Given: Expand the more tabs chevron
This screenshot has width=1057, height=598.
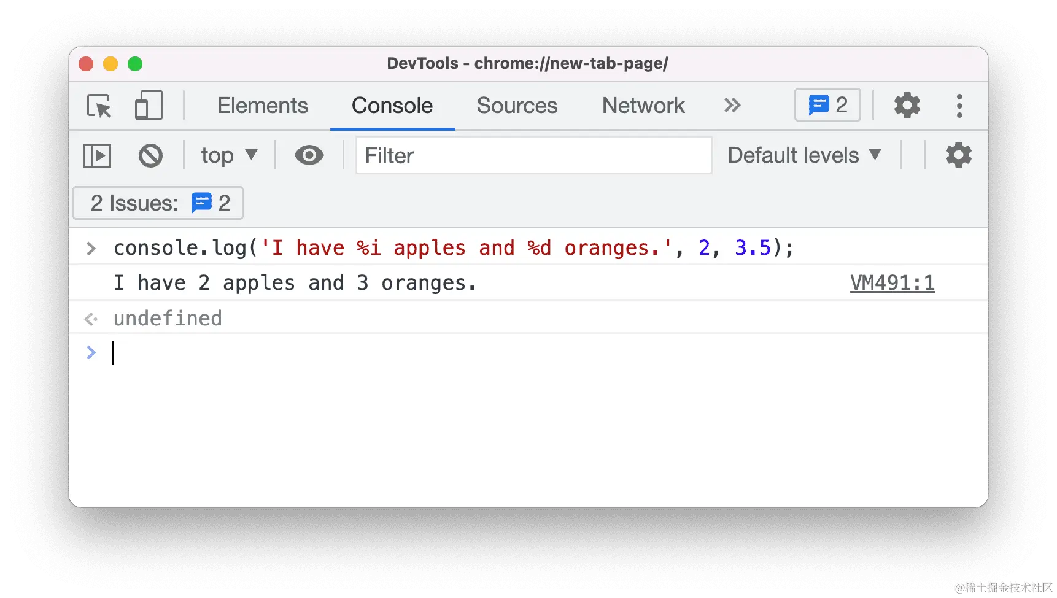Looking at the screenshot, I should click(x=732, y=106).
